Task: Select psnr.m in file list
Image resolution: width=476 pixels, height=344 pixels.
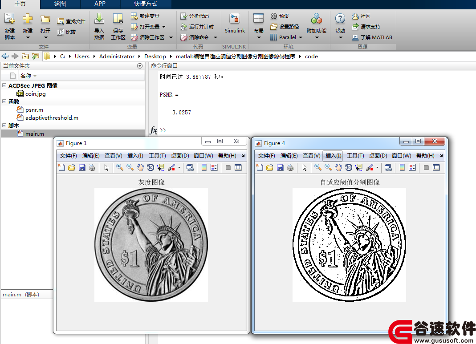Action: coord(34,109)
